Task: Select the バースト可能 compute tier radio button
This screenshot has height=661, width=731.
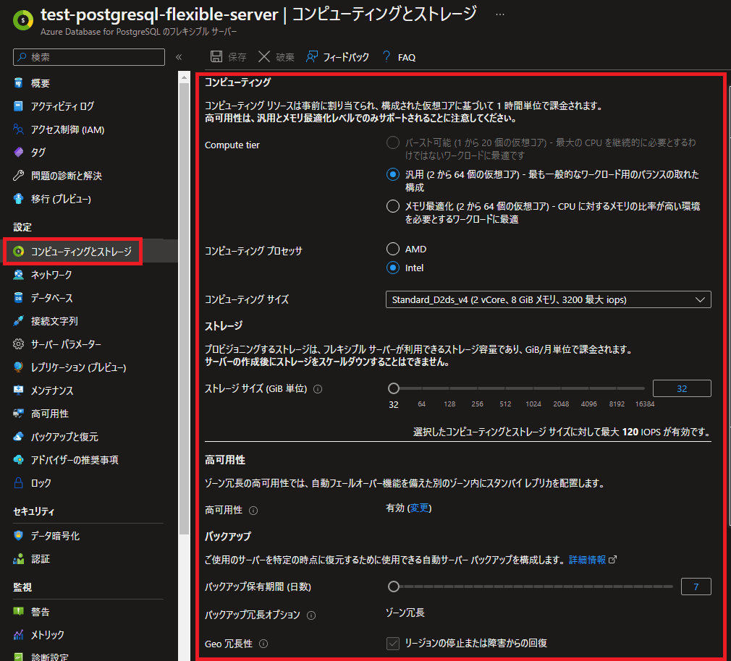Action: click(393, 142)
